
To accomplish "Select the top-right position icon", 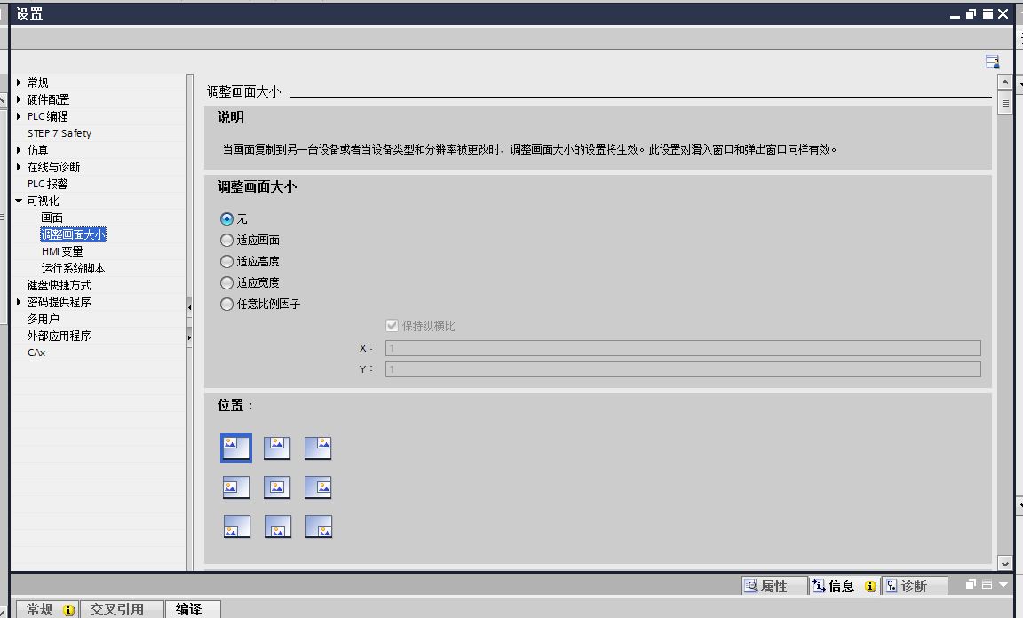I will [x=318, y=448].
